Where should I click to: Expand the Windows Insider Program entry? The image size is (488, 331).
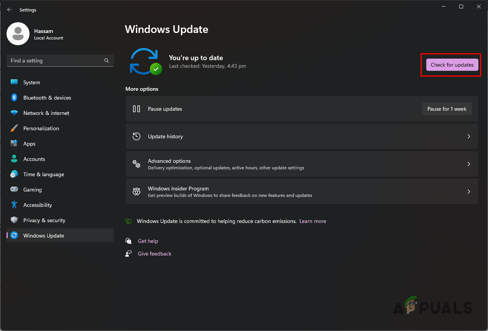468,191
